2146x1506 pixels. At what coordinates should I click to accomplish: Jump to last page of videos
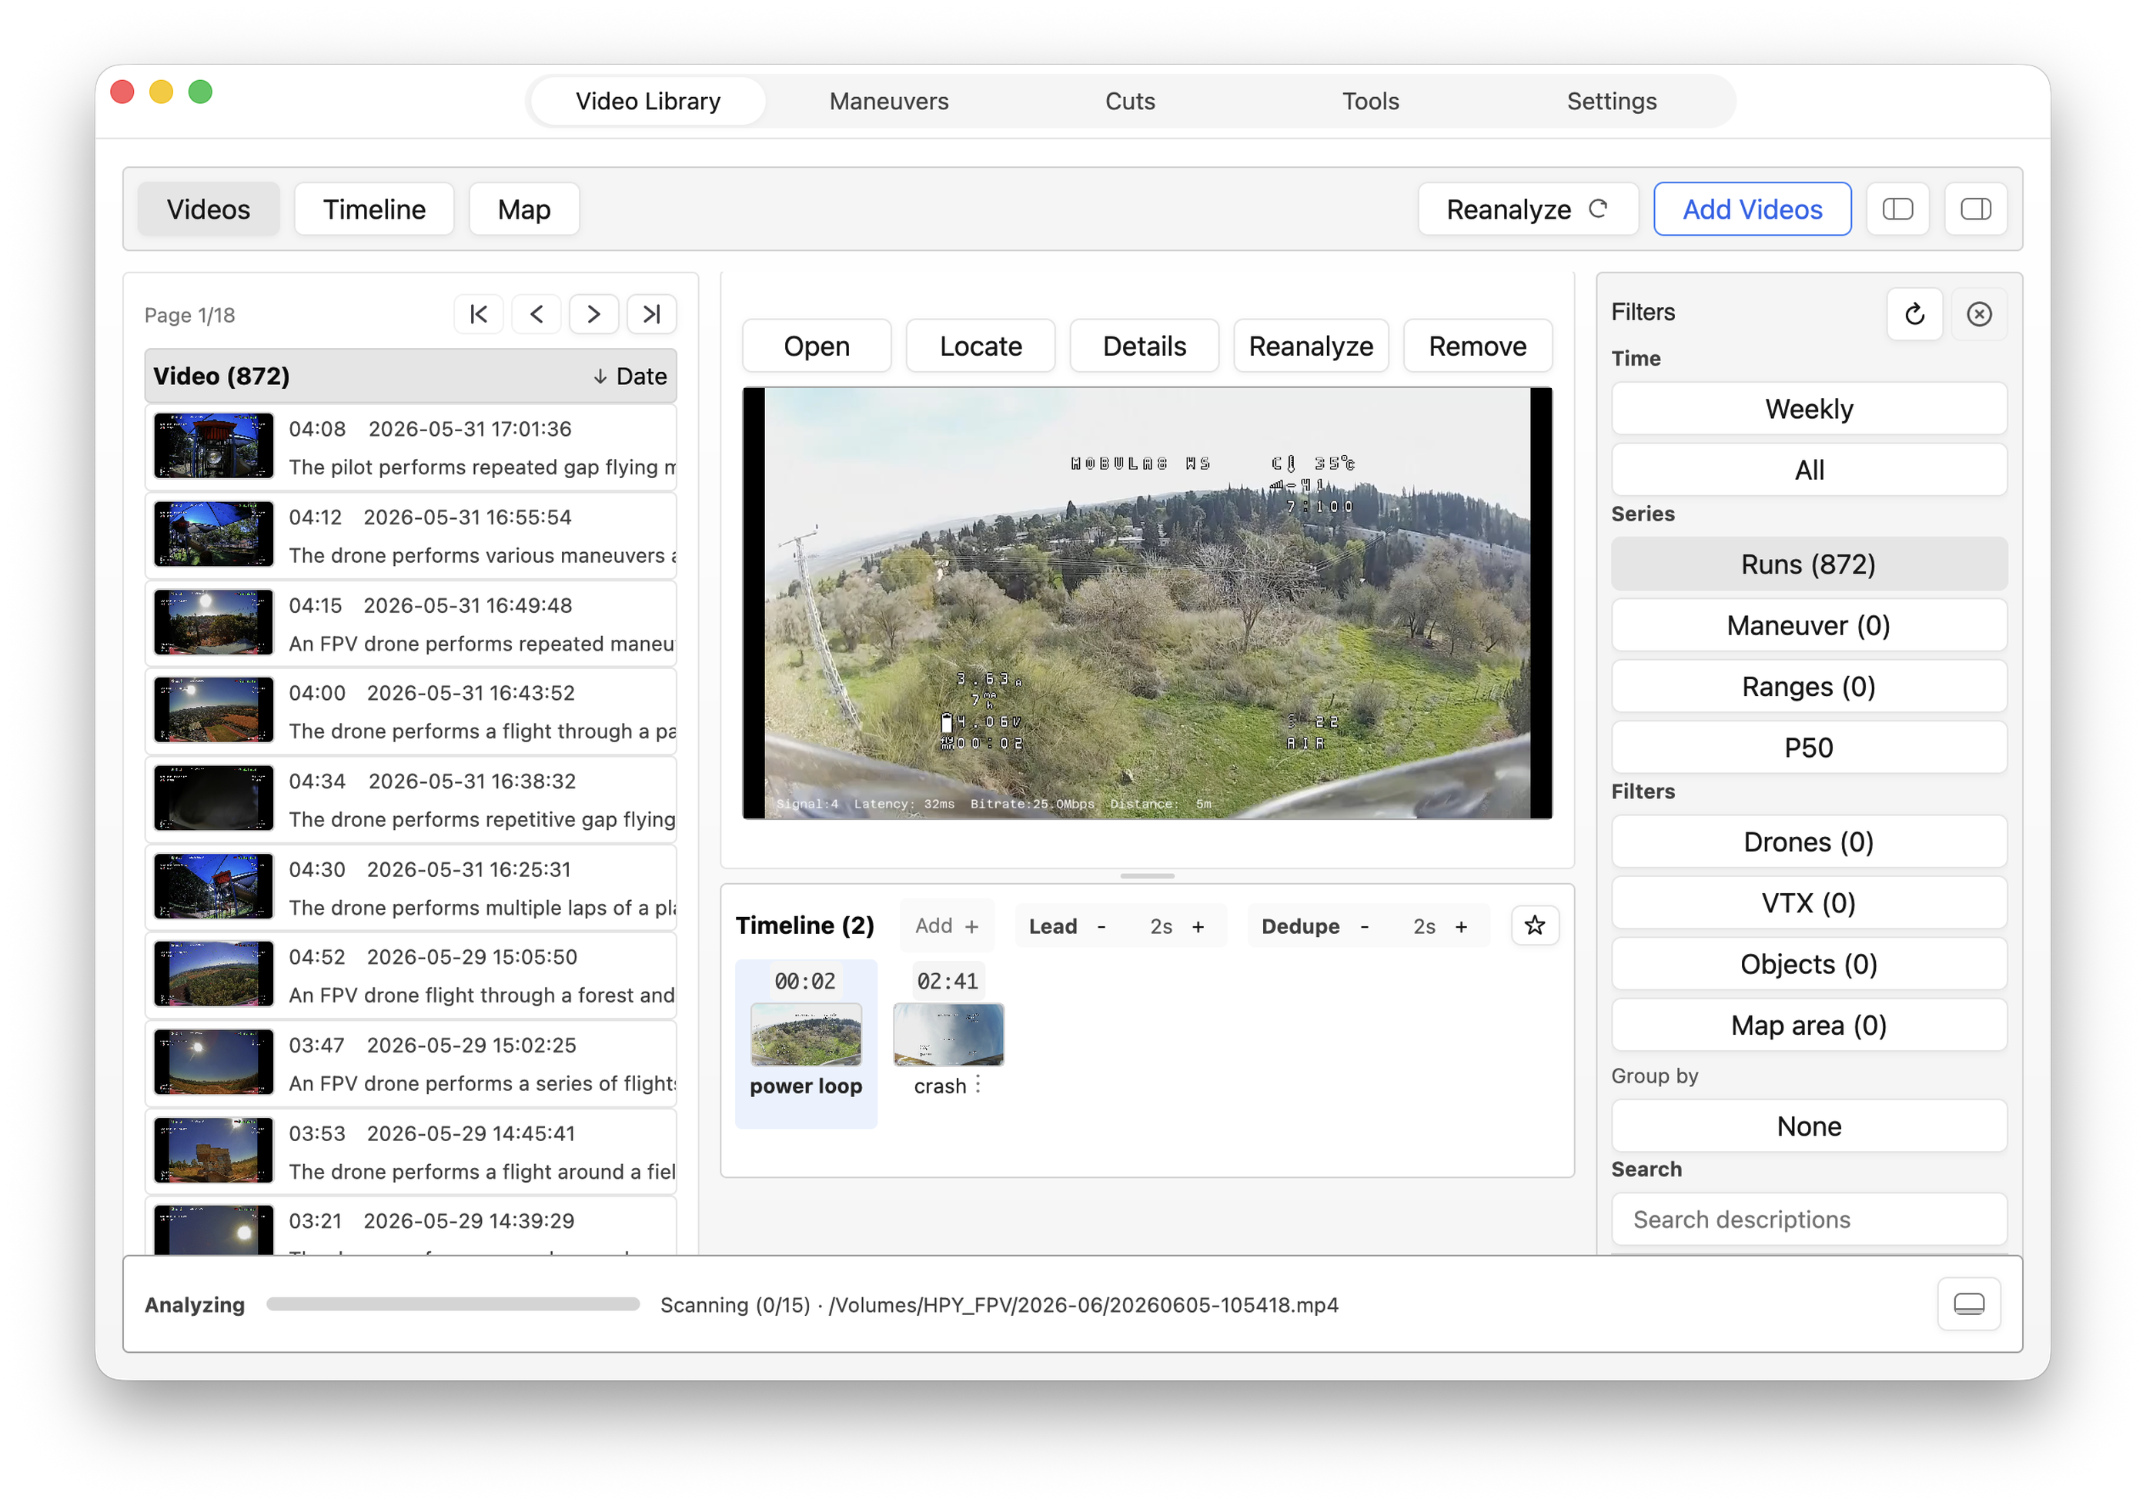[x=651, y=314]
